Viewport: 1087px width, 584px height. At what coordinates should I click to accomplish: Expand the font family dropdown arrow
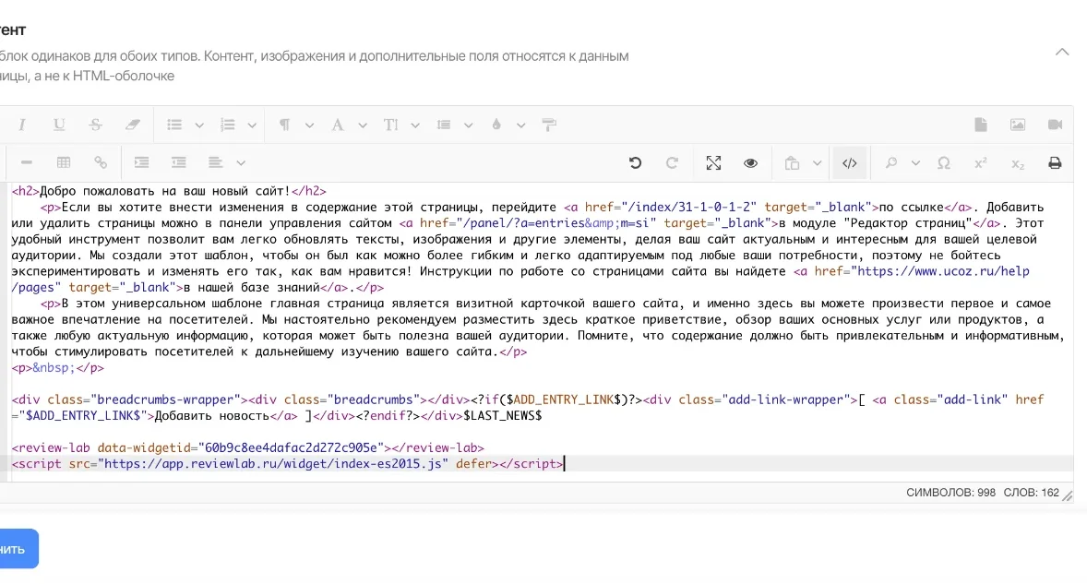coord(363,125)
